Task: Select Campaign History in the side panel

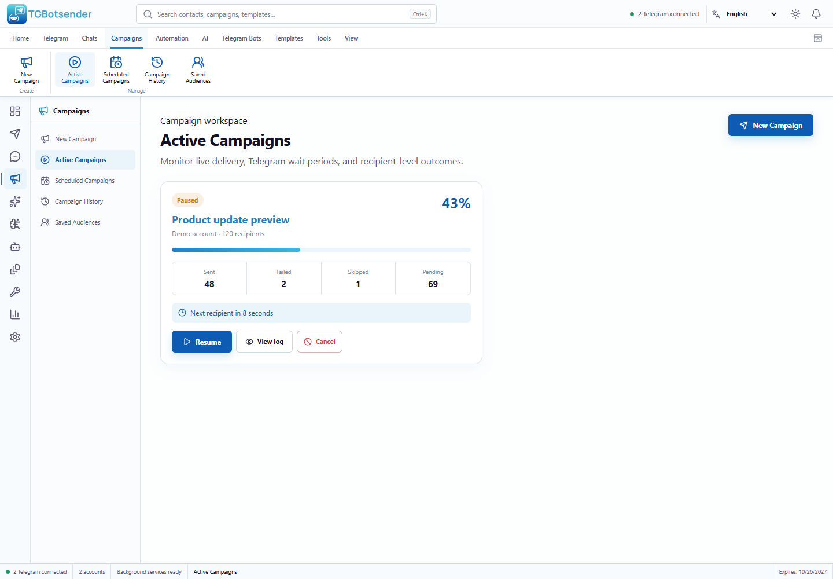Action: (x=85, y=201)
